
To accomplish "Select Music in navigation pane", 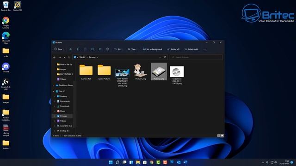I will [x=61, y=111].
